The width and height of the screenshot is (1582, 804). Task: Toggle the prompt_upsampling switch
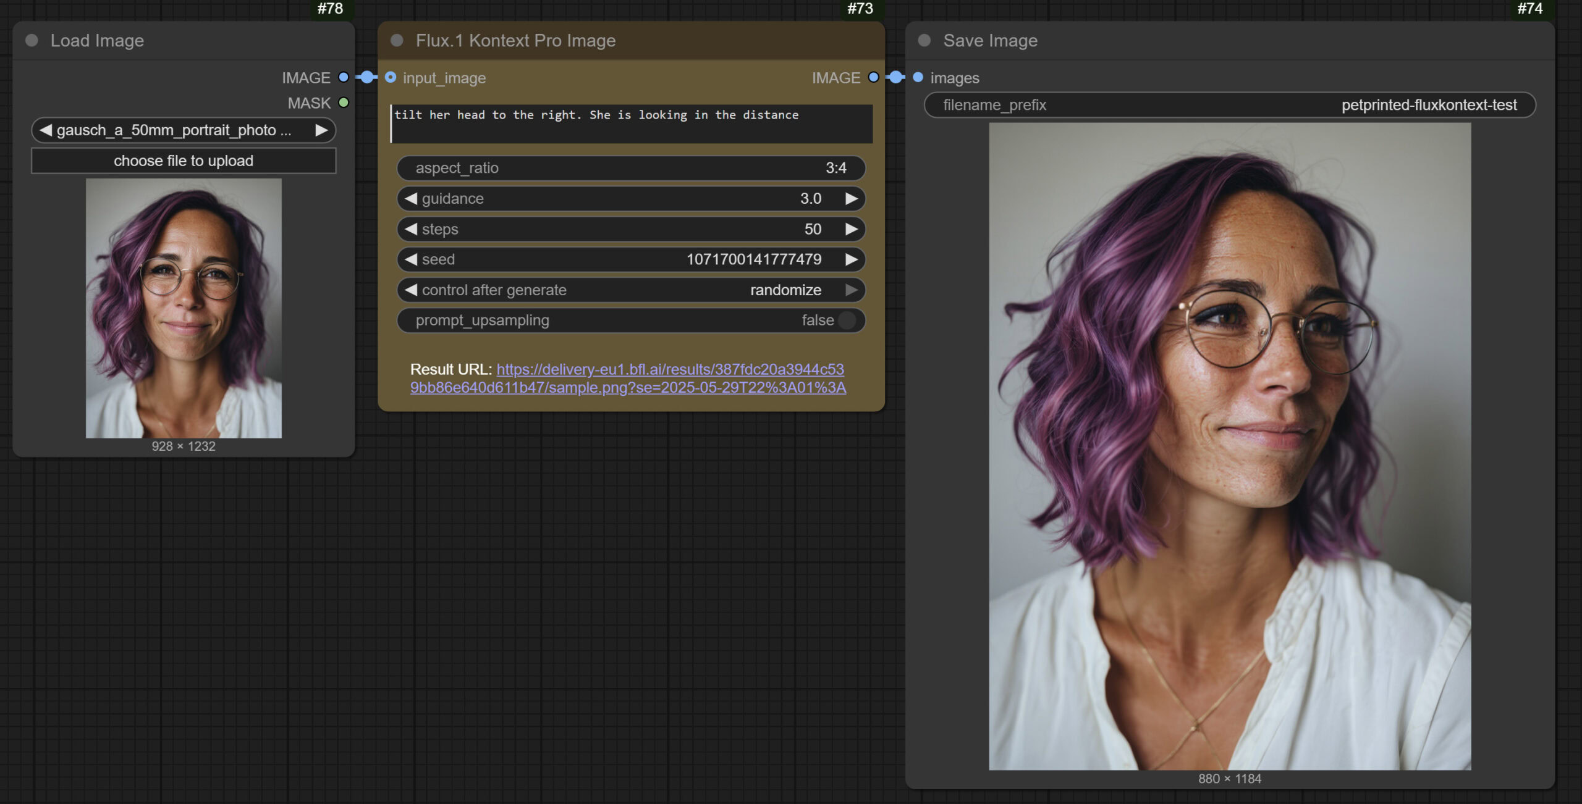point(847,320)
